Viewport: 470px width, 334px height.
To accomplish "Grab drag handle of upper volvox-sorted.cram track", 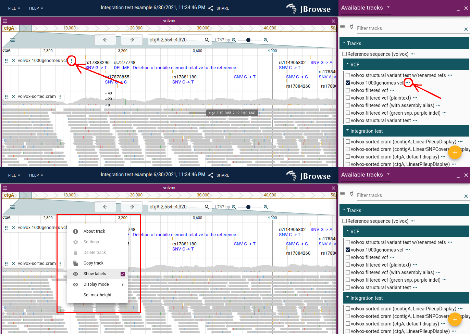I will pyautogui.click(x=6, y=97).
